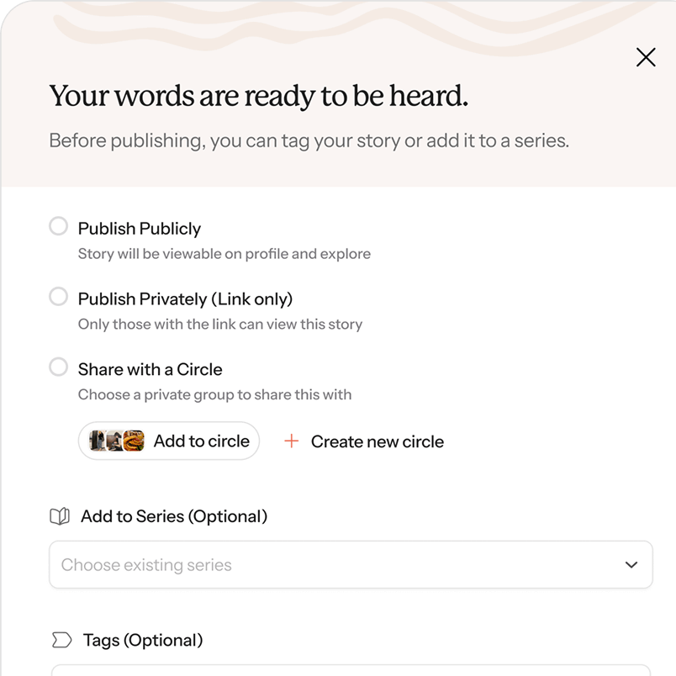Enable the Share with a Circle radio
This screenshot has height=676, width=676.
click(x=58, y=367)
